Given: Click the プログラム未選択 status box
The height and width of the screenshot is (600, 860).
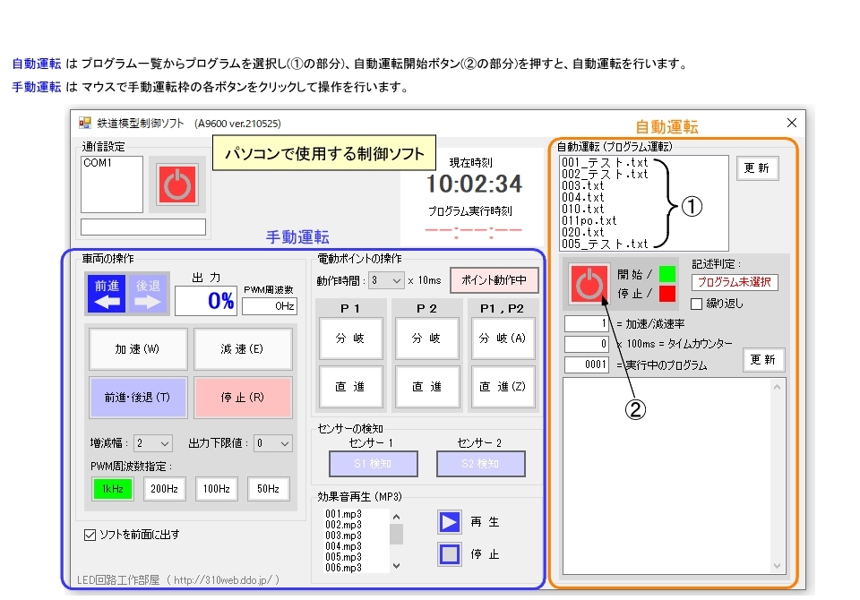Looking at the screenshot, I should point(735,282).
